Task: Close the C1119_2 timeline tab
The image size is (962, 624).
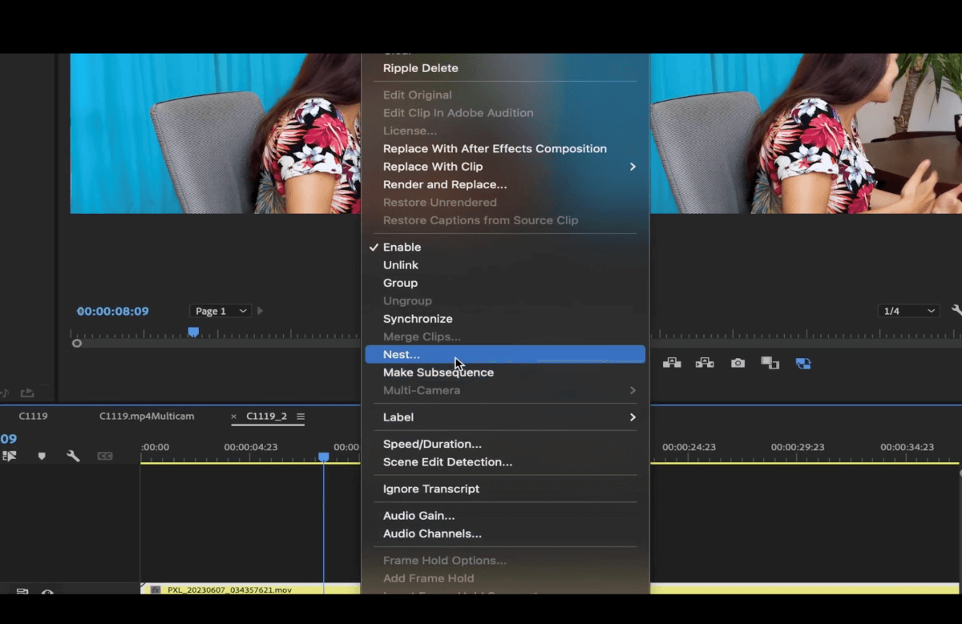Action: 234,417
